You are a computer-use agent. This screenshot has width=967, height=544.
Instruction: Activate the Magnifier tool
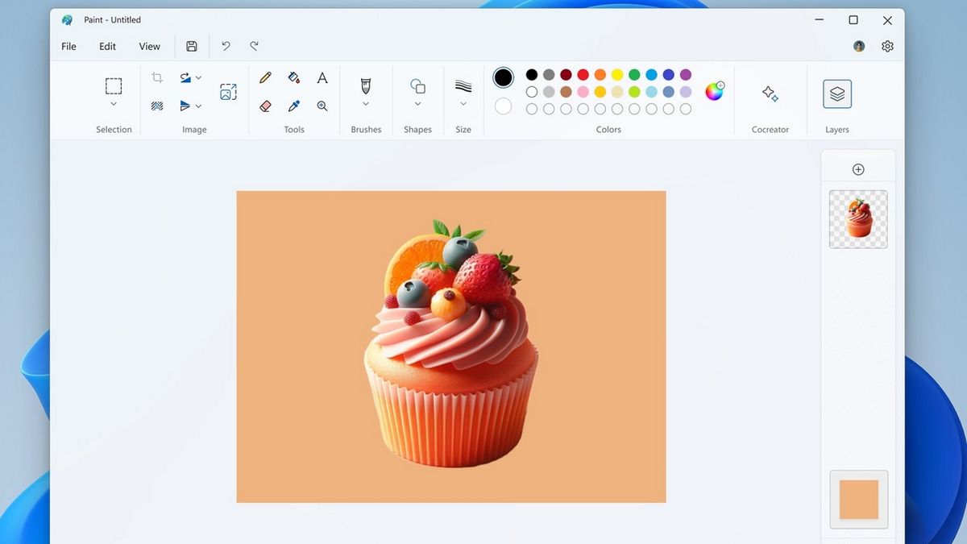coord(322,106)
